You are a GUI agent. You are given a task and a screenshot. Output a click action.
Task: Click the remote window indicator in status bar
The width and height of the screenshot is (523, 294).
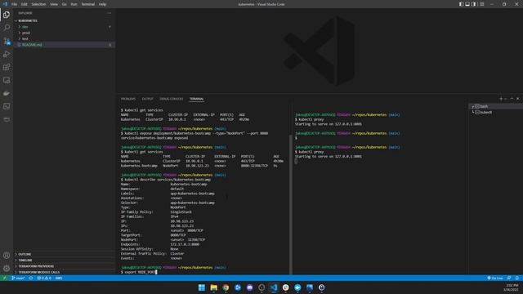pyautogui.click(x=5, y=278)
